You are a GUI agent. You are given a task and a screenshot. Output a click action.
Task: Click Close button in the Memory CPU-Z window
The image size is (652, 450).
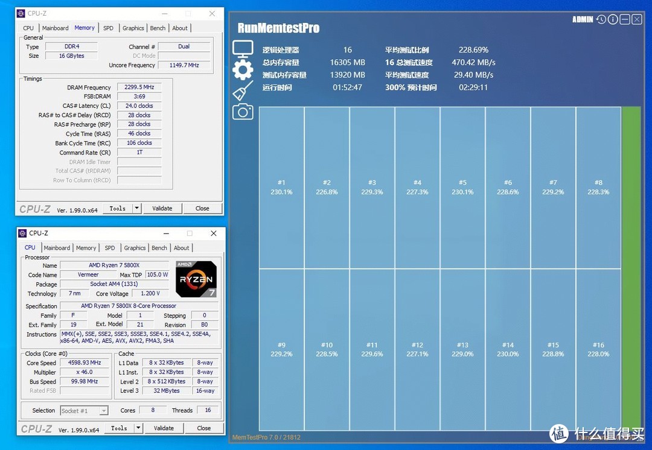202,208
